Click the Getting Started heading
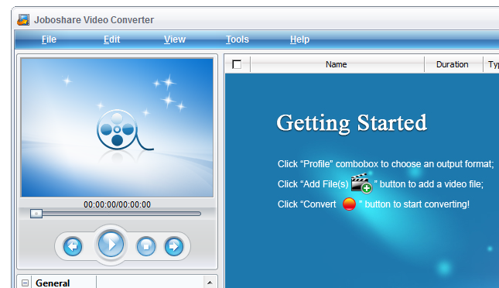Image resolution: width=499 pixels, height=288 pixels. pos(352,124)
